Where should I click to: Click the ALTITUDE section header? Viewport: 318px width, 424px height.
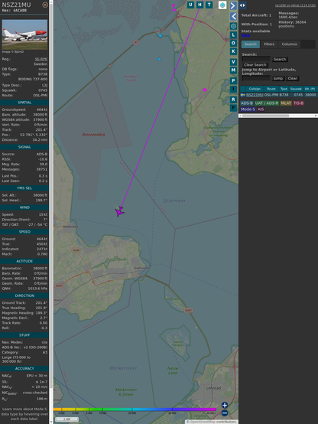tap(24, 261)
